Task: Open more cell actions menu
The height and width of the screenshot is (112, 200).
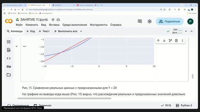Action: (x=182, y=41)
